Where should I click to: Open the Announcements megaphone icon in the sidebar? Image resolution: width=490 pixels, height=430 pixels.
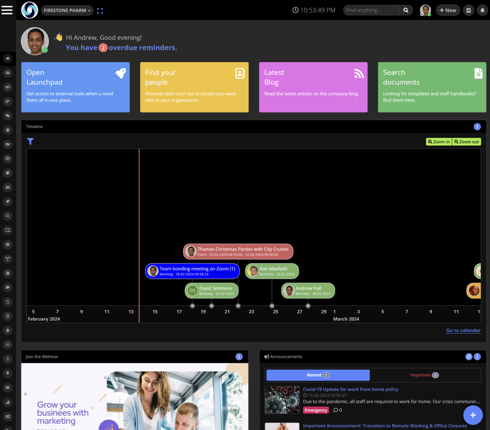(x=8, y=87)
